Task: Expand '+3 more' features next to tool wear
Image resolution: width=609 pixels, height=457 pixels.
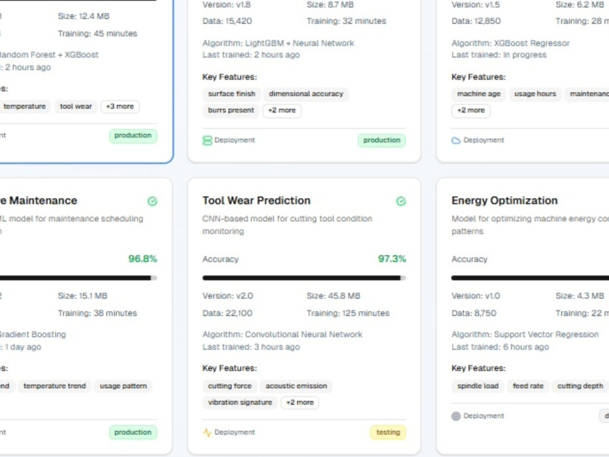Action: [120, 107]
